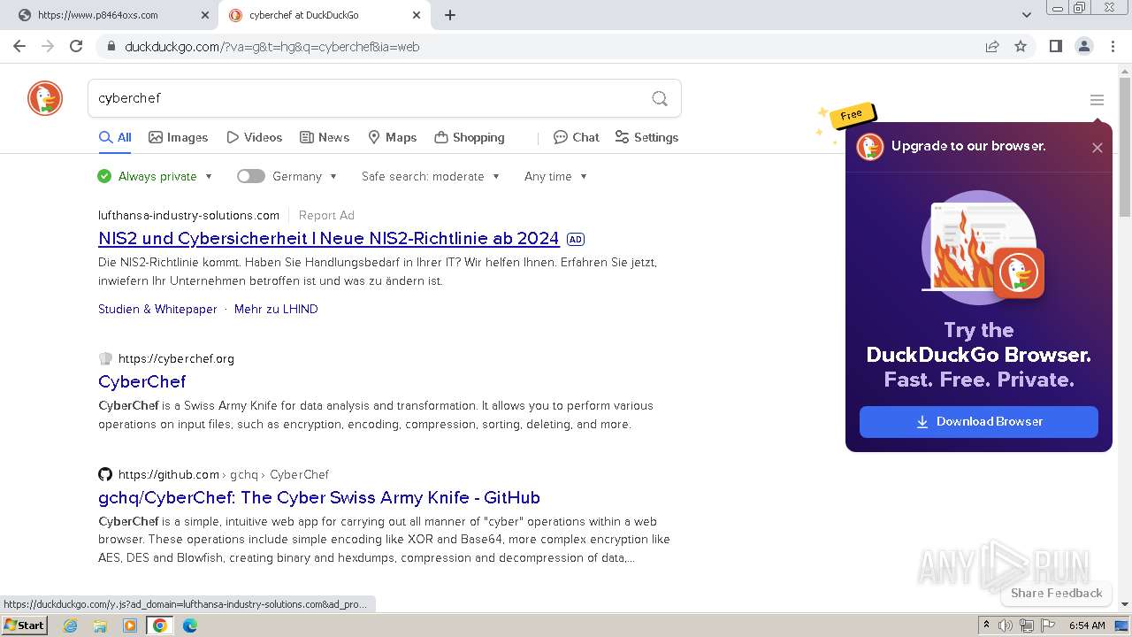This screenshot has width=1132, height=637.
Task: Click the browser address bar
Action: point(548,47)
